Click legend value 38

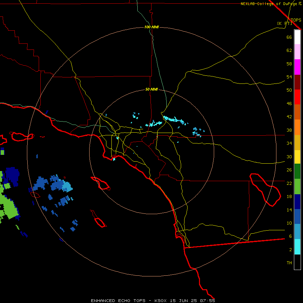pyautogui.click(x=289, y=130)
